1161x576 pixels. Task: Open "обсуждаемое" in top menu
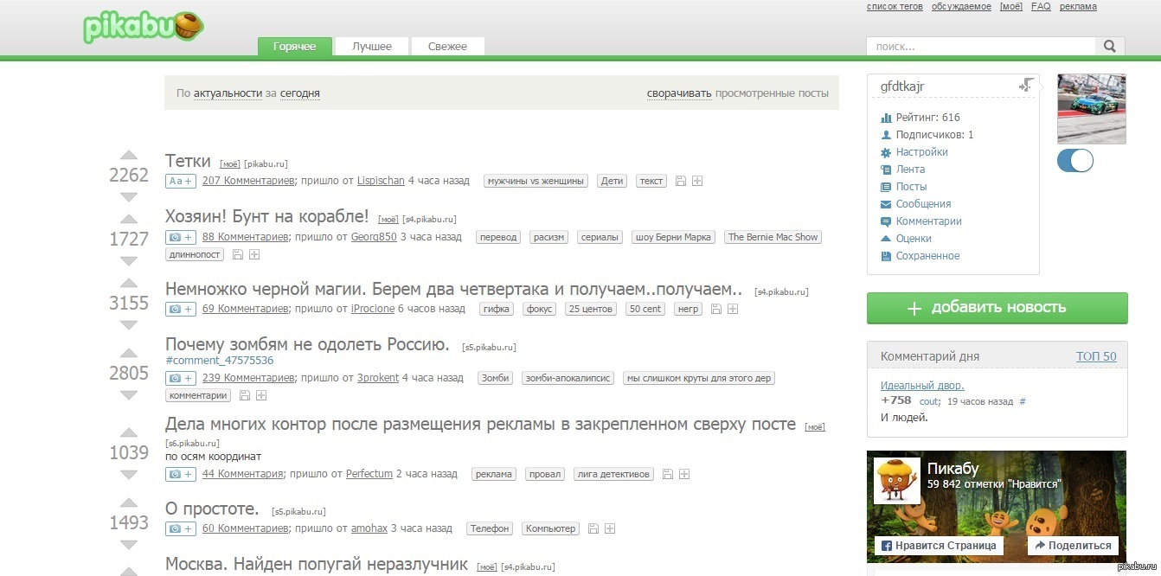tap(961, 7)
